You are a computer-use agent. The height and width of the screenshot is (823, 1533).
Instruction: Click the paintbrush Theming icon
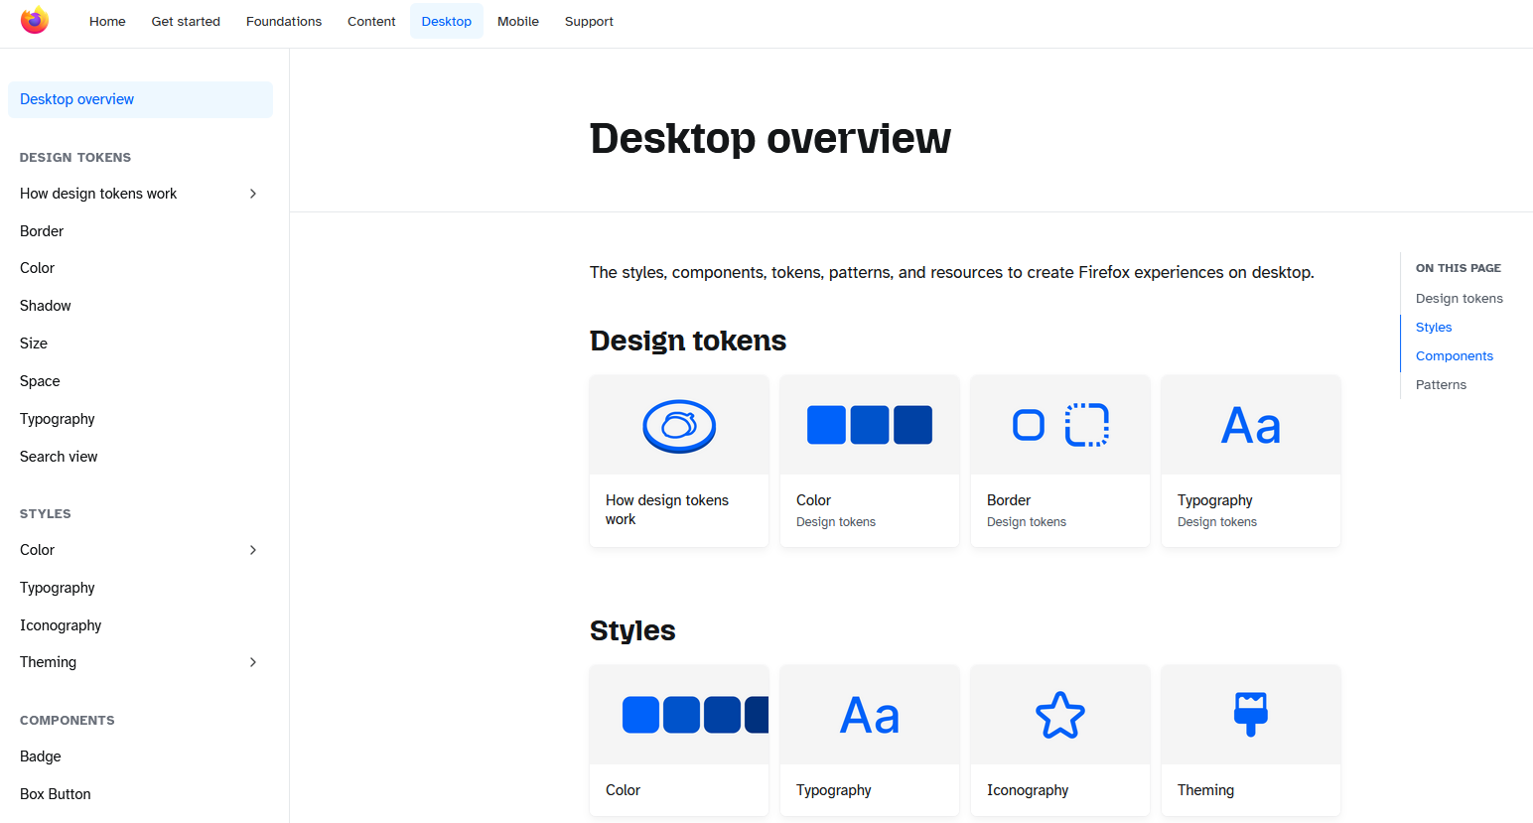tap(1250, 714)
